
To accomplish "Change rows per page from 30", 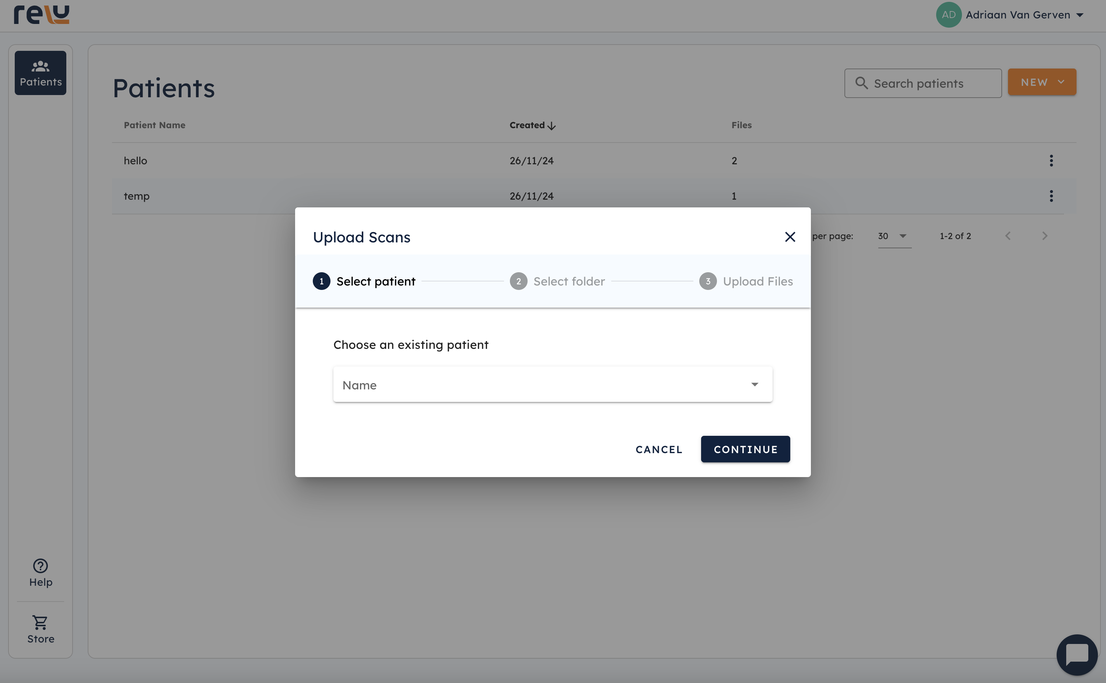I will (894, 236).
